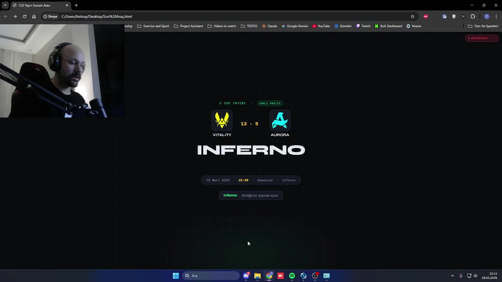Screen dimensions: 502x282
Task: Click the 13 - 5 score
Action: tap(249, 124)
